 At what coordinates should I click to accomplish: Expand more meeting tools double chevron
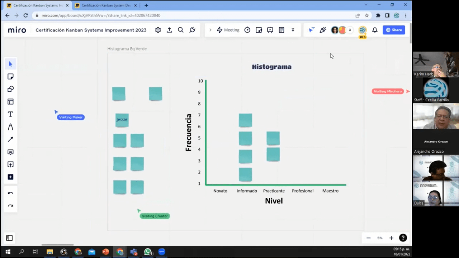[293, 30]
